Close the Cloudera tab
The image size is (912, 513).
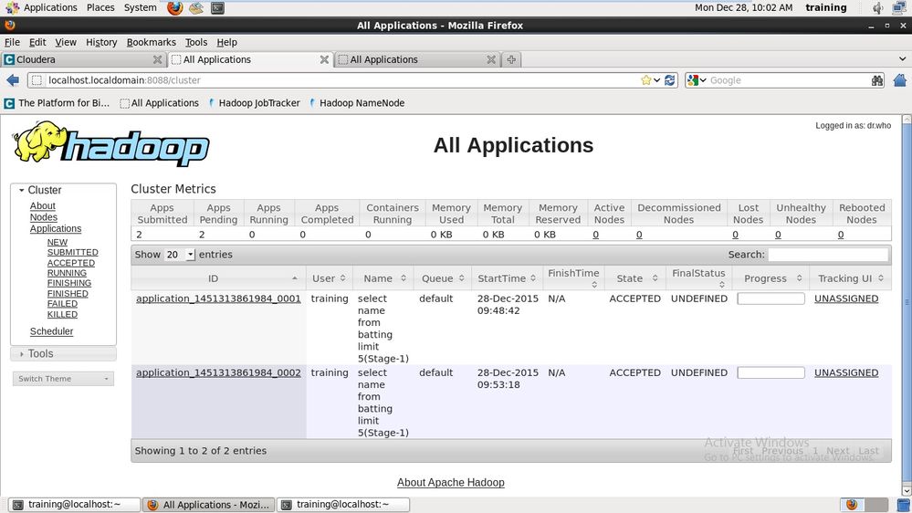157,60
